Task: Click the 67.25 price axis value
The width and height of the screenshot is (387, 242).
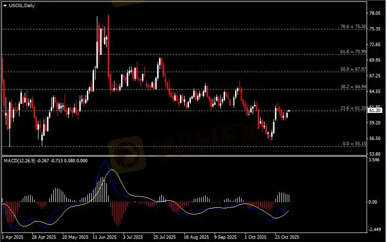Action: tap(375, 76)
